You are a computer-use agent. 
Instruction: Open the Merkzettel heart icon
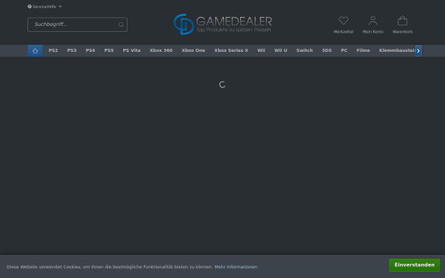(x=343, y=21)
